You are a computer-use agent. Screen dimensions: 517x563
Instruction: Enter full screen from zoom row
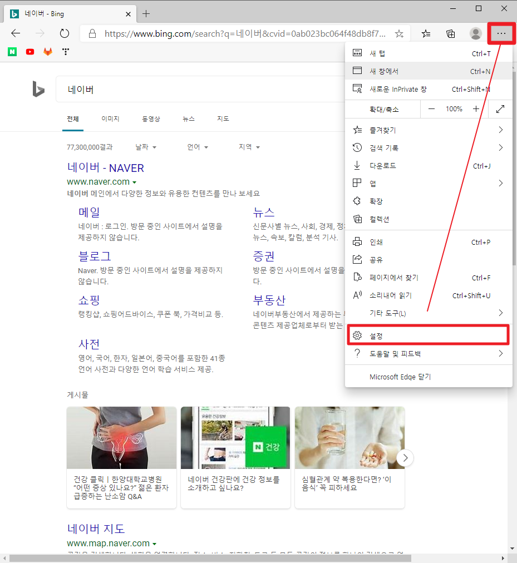500,109
